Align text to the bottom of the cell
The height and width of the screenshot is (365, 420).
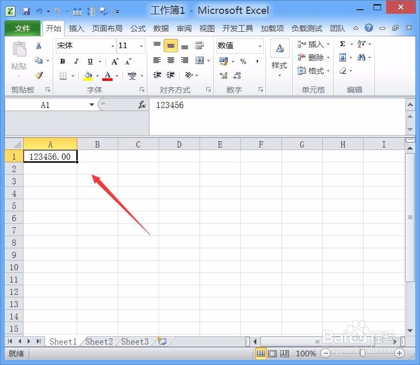pyautogui.click(x=185, y=46)
